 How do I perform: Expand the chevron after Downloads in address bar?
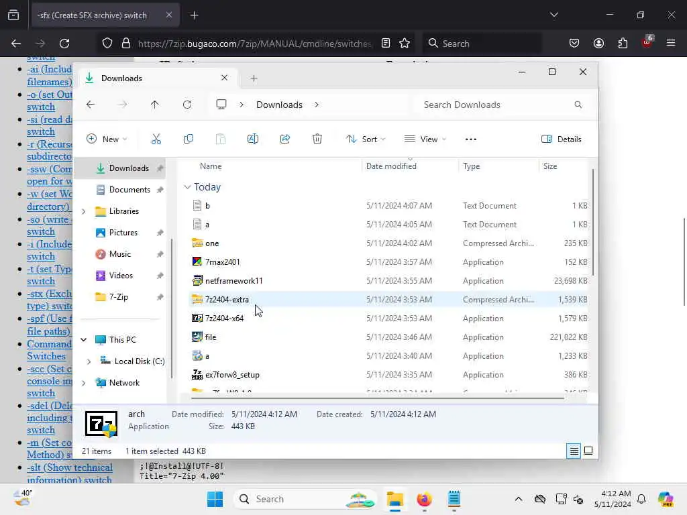click(x=317, y=105)
